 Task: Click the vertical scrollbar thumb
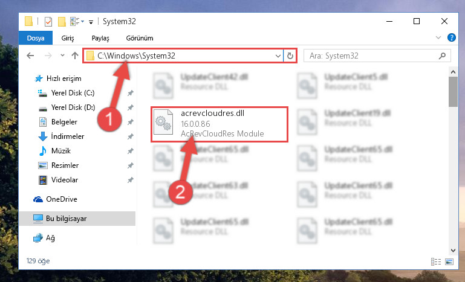click(x=453, y=92)
